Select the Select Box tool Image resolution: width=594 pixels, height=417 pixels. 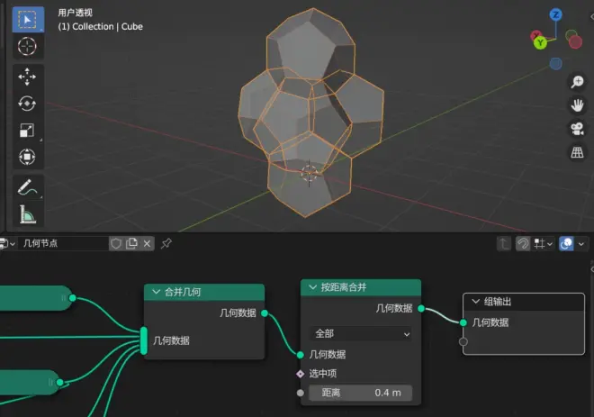[27, 19]
